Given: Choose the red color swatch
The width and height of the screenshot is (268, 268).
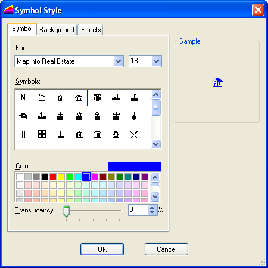Looking at the screenshot, I should point(53,177).
